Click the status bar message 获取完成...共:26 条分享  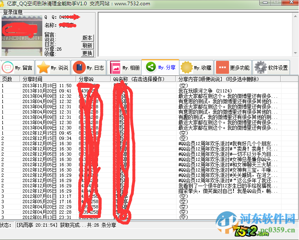tap(88, 225)
